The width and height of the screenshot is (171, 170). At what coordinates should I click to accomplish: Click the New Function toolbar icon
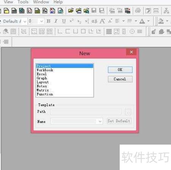(45, 11)
